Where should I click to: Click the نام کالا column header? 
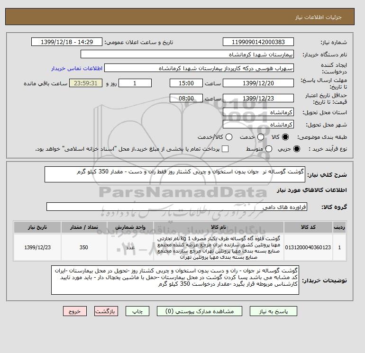point(219,227)
